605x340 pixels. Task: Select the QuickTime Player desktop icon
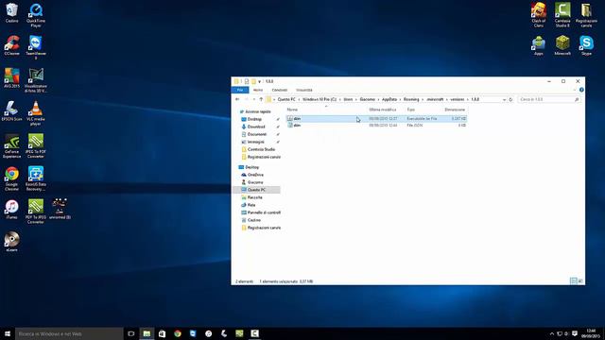[x=36, y=15]
